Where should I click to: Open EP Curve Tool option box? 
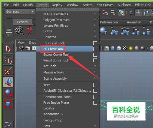pos(95,49)
